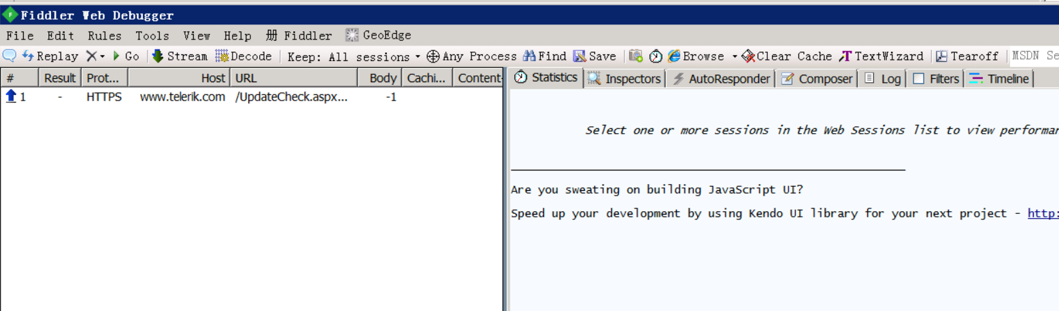Screen dimensions: 1059x311
Task: Open the TextWizard tool
Action: [881, 56]
